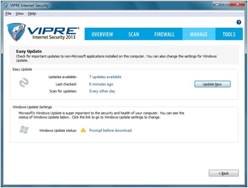Change the Every other day scan schedule
248x188 pixels.
tap(102, 91)
